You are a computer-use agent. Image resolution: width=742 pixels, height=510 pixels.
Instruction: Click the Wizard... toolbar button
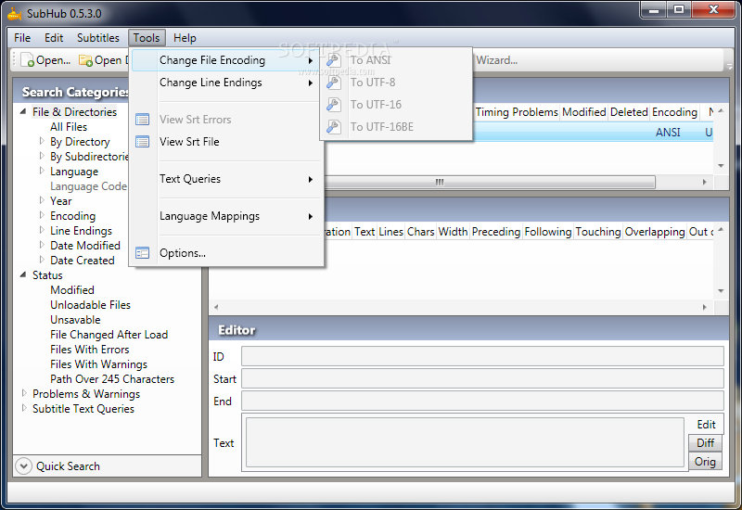496,60
